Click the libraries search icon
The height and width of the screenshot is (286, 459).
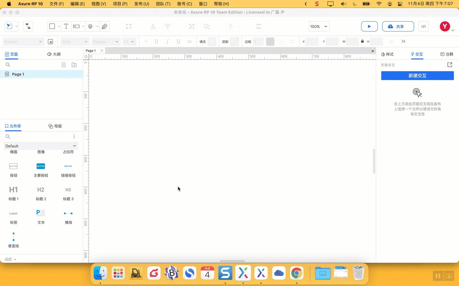[8, 137]
